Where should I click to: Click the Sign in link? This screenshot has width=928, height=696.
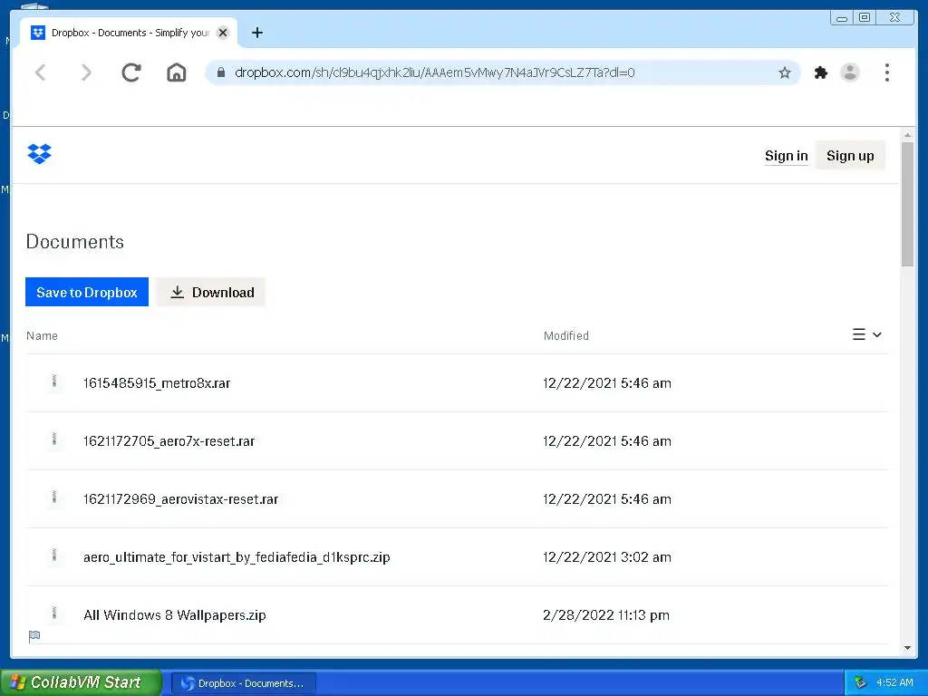coord(786,156)
